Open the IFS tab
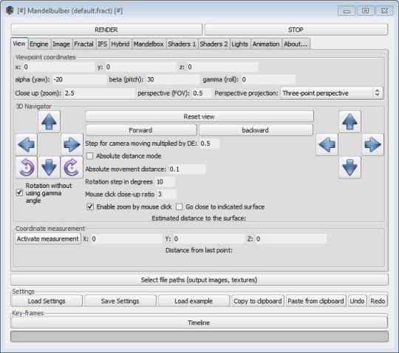Screen dimensions: 399x353 [103, 44]
